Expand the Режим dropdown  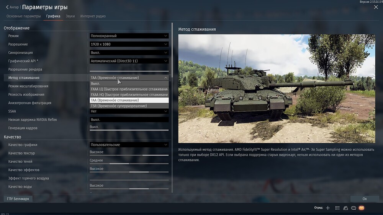click(x=129, y=36)
